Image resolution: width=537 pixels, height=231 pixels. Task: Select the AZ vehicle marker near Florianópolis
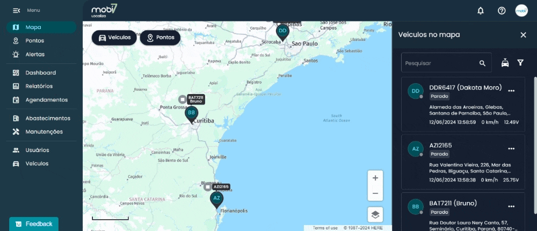pos(216,200)
